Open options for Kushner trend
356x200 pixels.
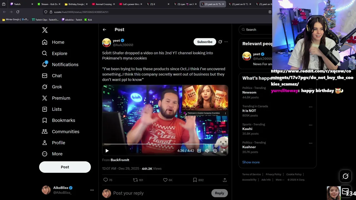[310, 143]
